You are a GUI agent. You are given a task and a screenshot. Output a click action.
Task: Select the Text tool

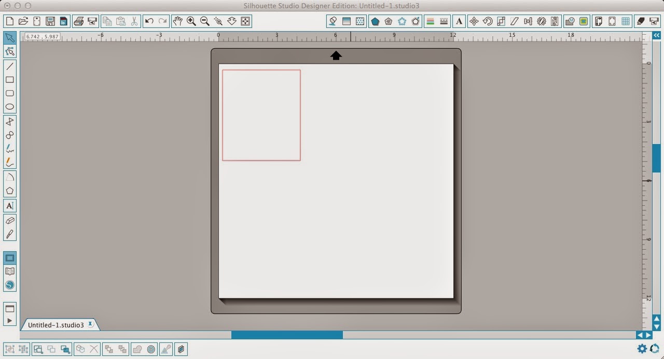coord(9,206)
